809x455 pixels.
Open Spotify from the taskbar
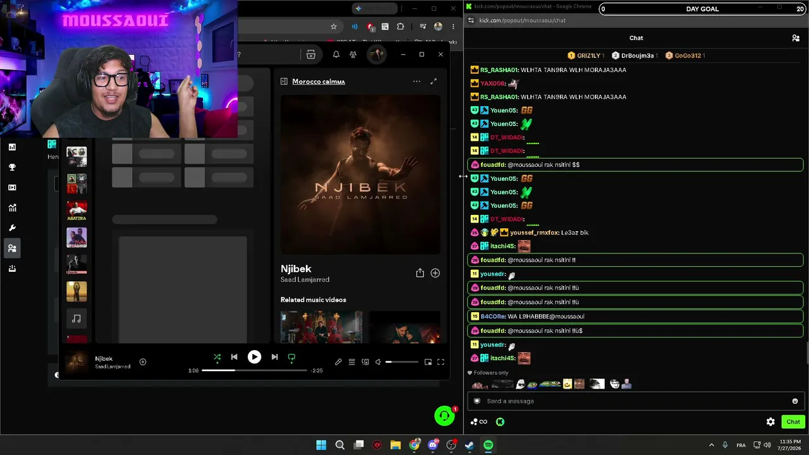[x=488, y=445]
